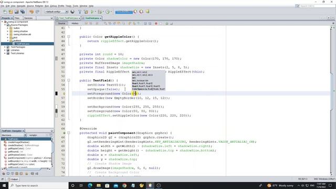Click the New Project toolbar icon
The image size is (336, 189).
pos(10,12)
